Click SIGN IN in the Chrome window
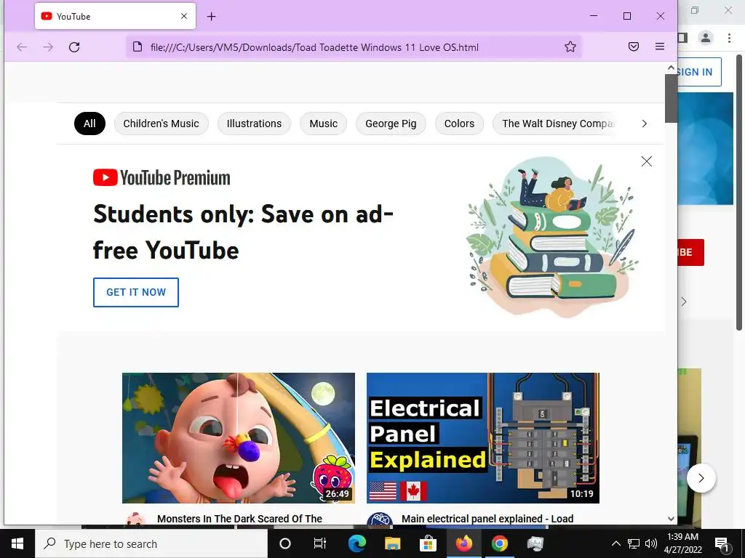 coord(699,72)
